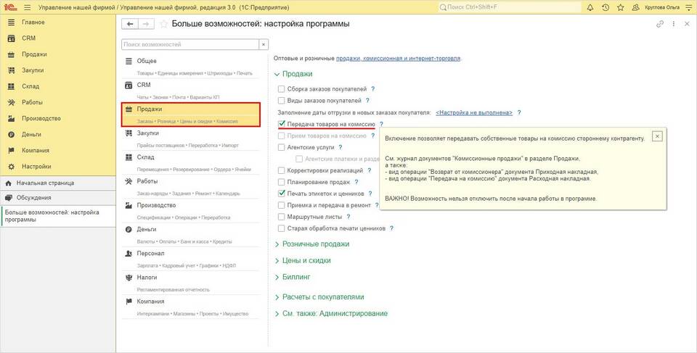This screenshot has height=353, width=697.
Task: Click the global search field
Action: pyautogui.click(x=510, y=7)
